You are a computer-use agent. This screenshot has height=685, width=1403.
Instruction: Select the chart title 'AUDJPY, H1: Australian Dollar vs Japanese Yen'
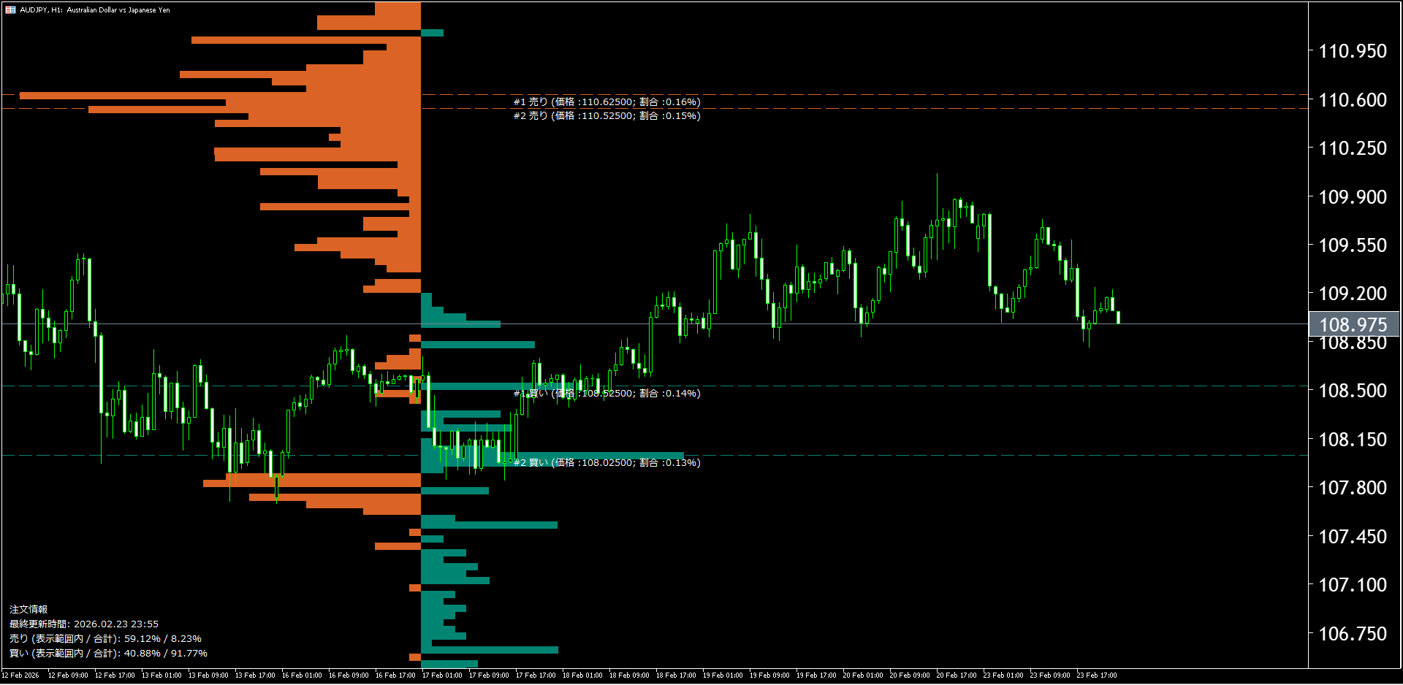point(95,10)
